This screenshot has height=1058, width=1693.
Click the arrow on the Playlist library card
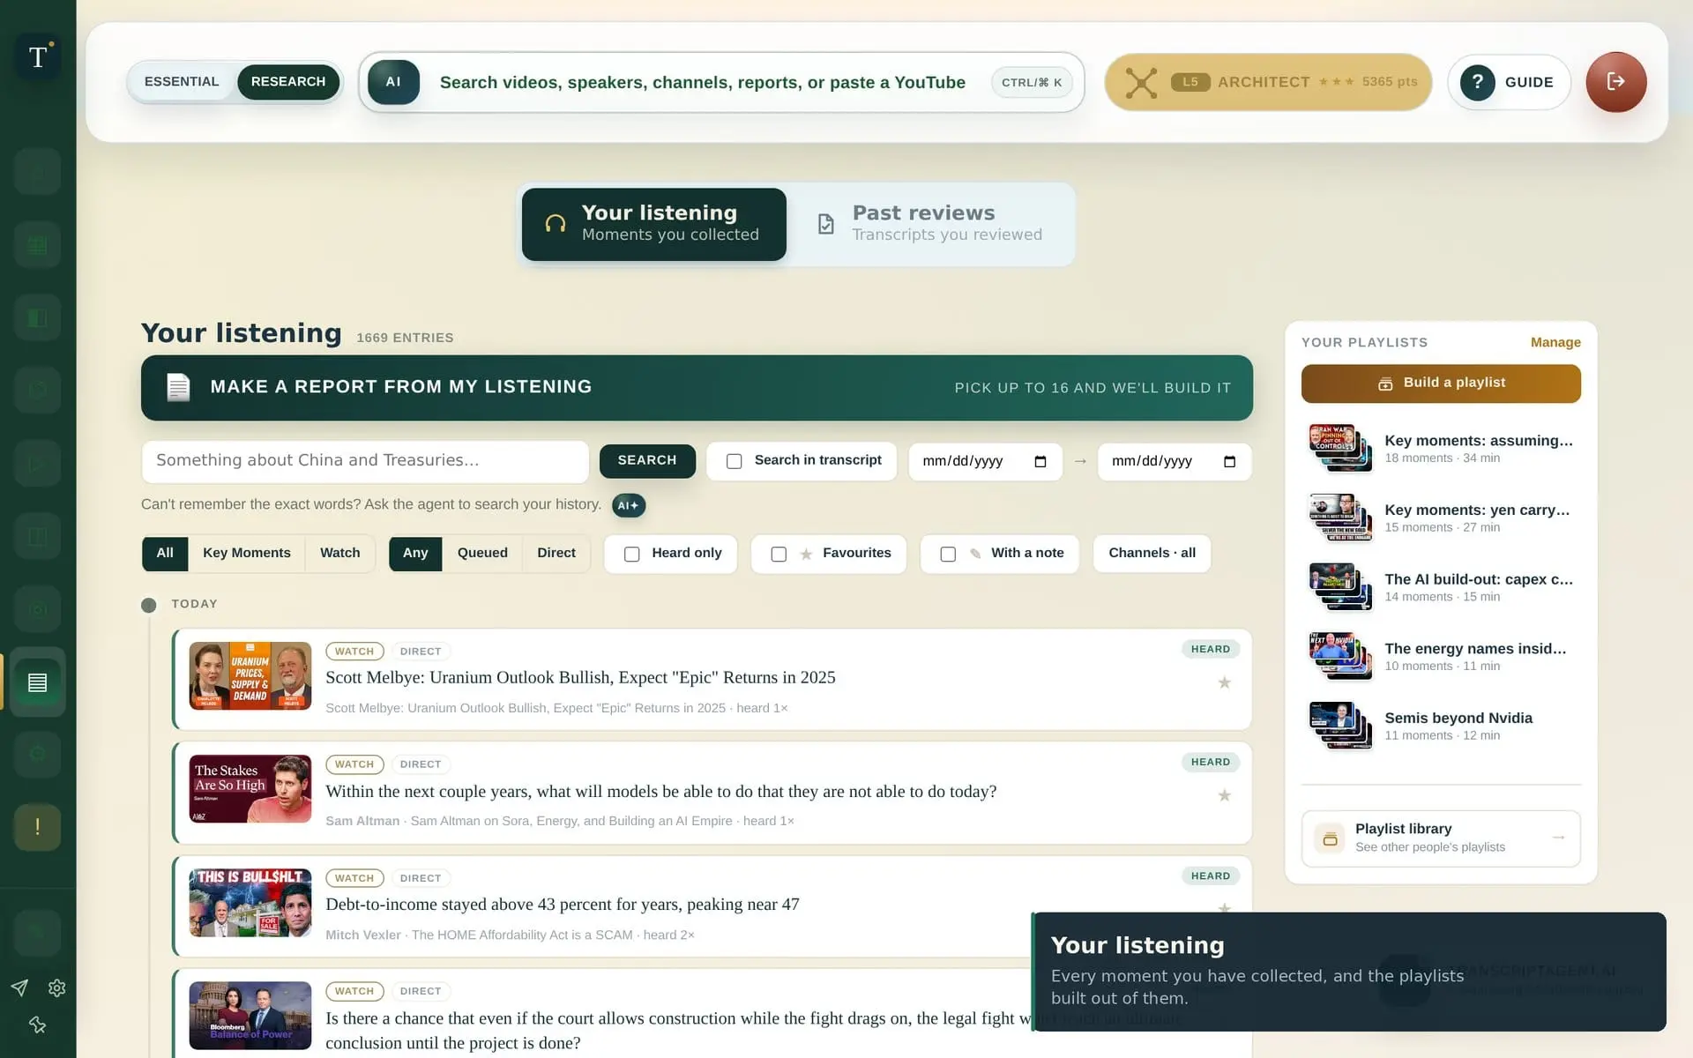click(x=1558, y=838)
